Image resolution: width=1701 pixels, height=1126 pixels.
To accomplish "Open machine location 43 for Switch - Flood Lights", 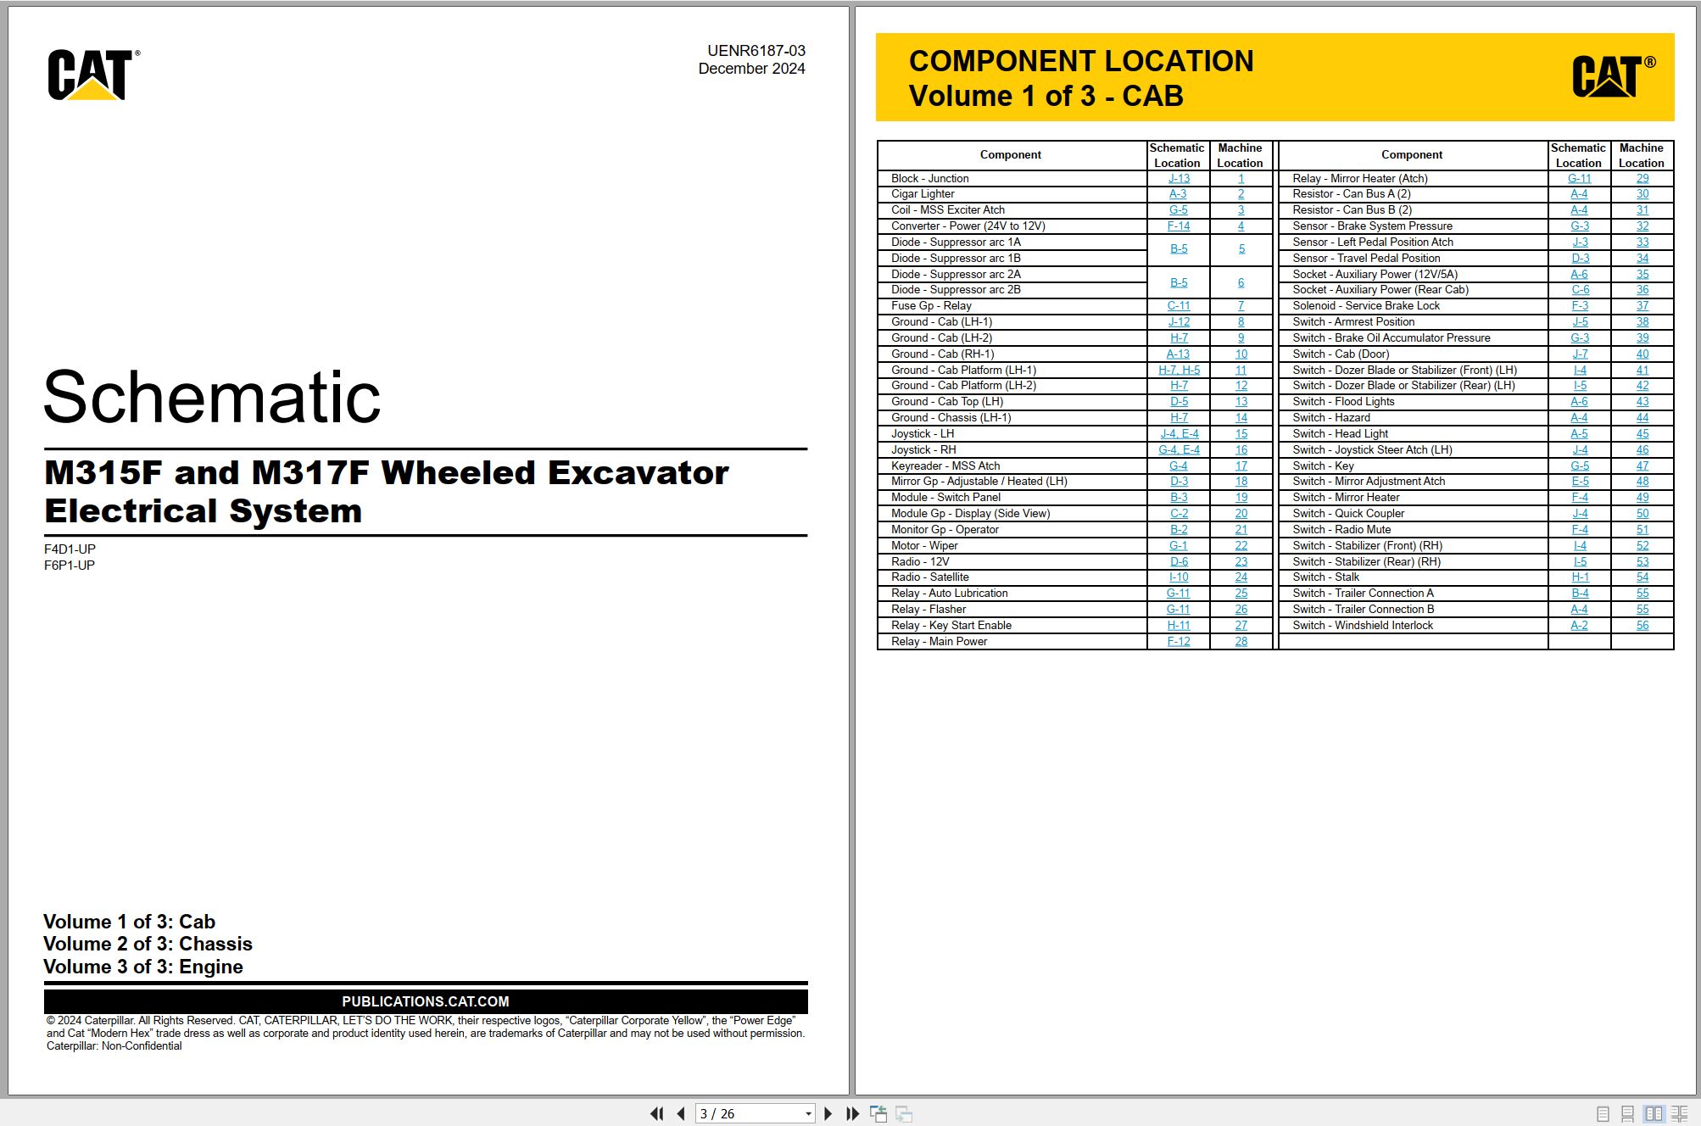I will point(1642,402).
